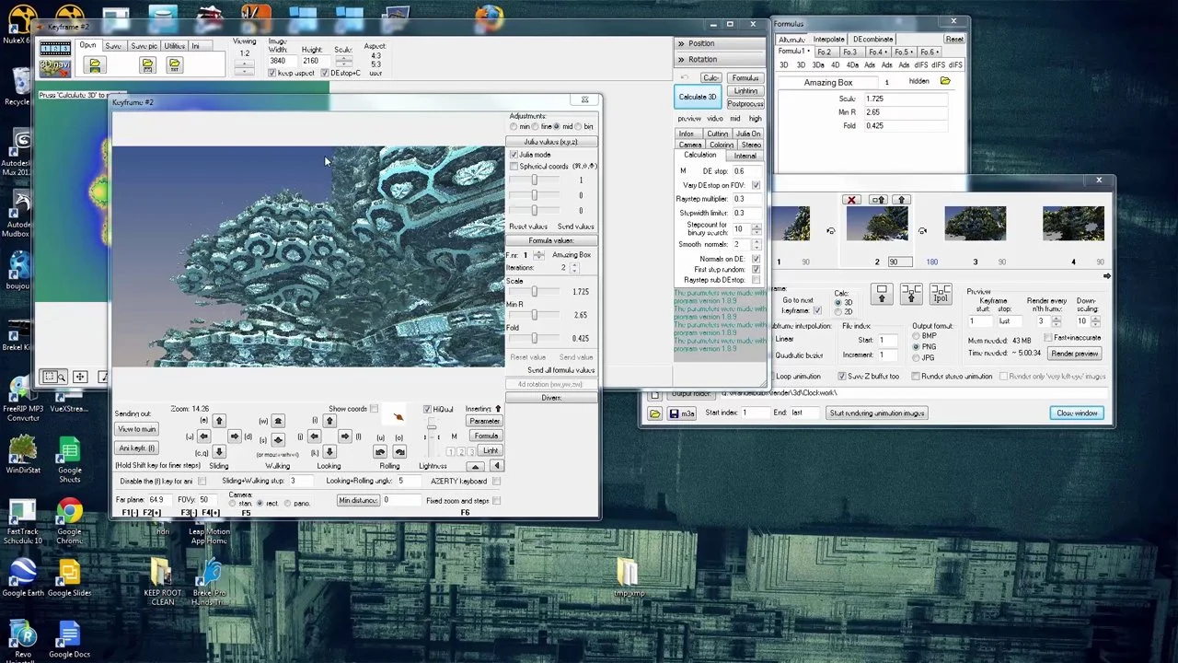This screenshot has width=1178, height=663.
Task: Click the walk backward button (s)
Action: 278,440
